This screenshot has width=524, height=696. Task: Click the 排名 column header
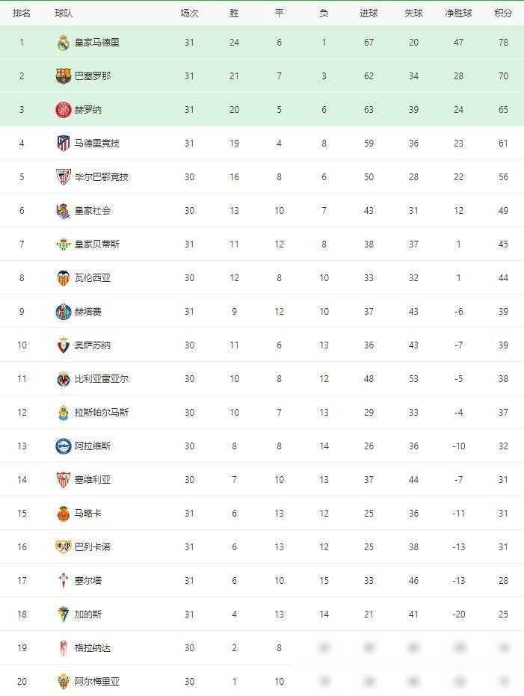click(22, 13)
